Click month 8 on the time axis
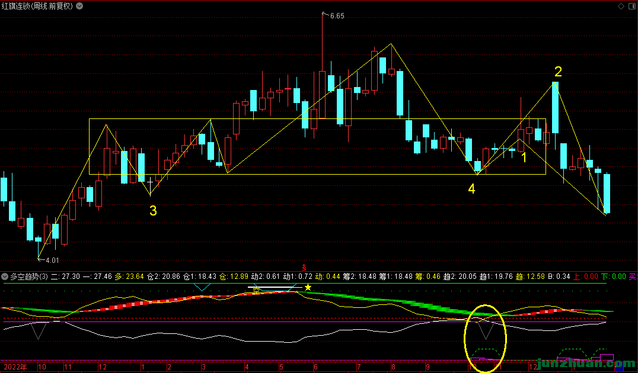The width and height of the screenshot is (638, 373). tap(393, 367)
